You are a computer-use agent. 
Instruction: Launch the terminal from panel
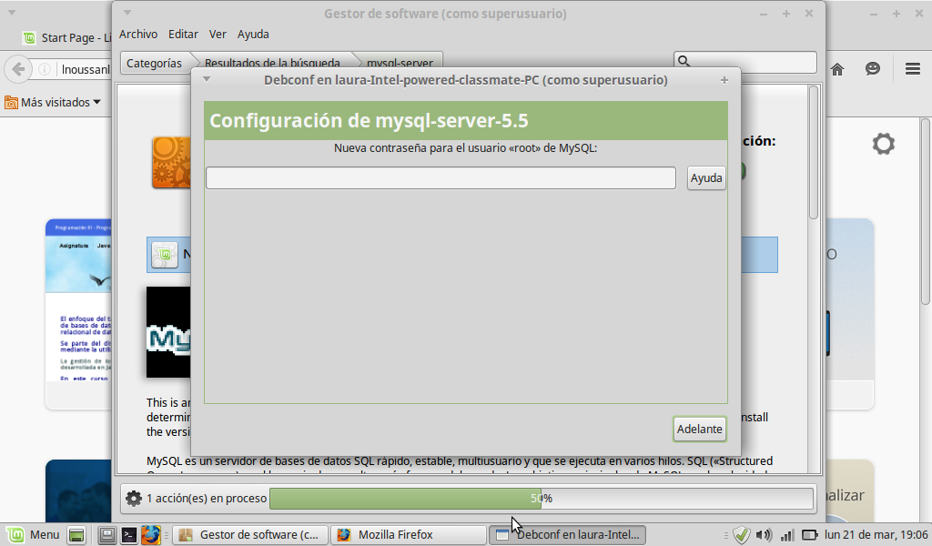pos(129,535)
